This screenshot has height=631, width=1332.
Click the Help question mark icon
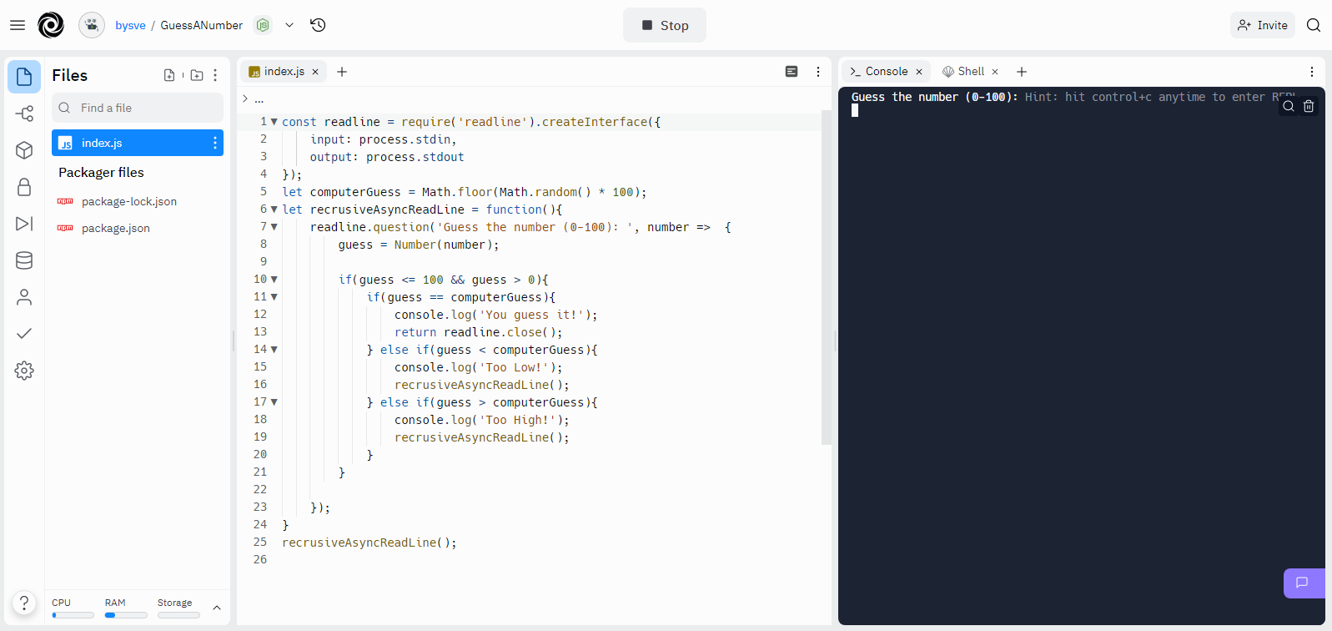(24, 603)
